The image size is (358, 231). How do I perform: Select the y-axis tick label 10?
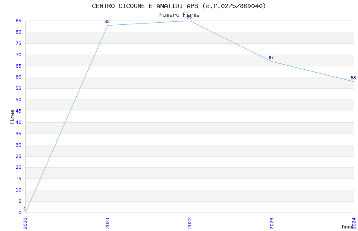pyautogui.click(x=19, y=190)
